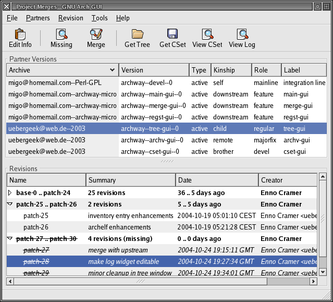Sort revisions by Date column header

tap(217, 180)
